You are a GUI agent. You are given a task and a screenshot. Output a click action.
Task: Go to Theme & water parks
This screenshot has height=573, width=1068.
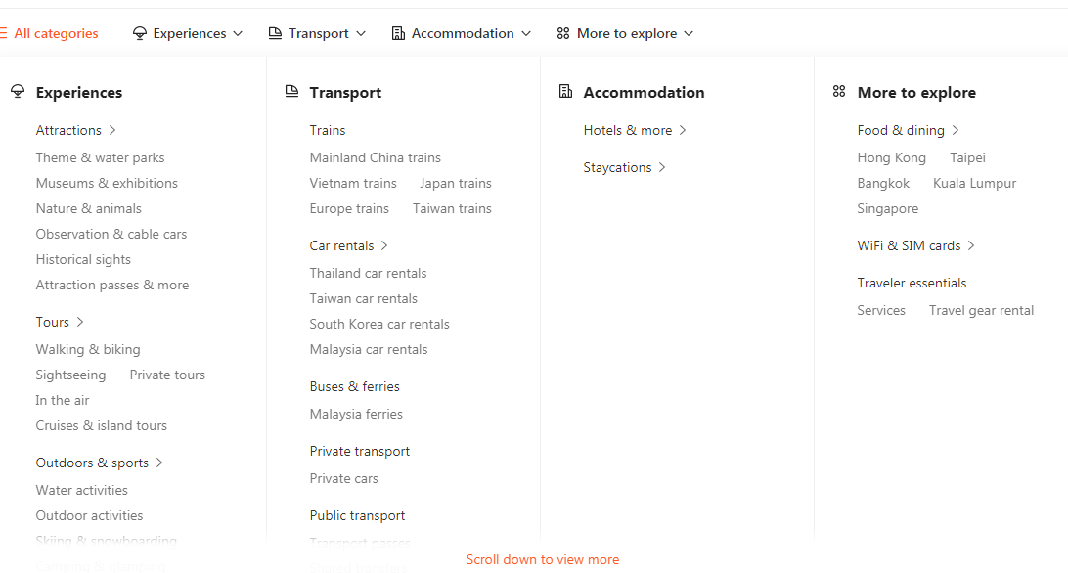(x=100, y=157)
